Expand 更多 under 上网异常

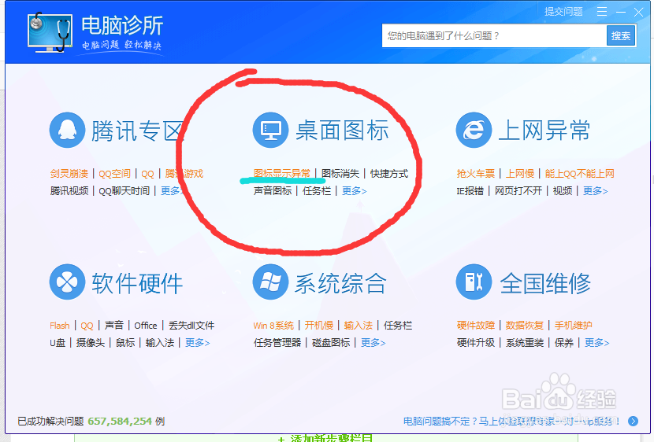point(595,190)
